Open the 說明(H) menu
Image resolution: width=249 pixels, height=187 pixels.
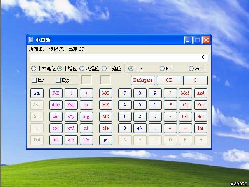[77, 49]
